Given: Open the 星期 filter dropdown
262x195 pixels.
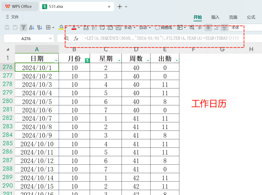Looking at the screenshot, I should 119,60.
